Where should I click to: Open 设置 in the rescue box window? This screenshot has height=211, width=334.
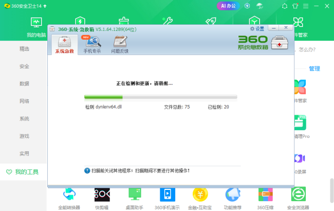[257, 29]
